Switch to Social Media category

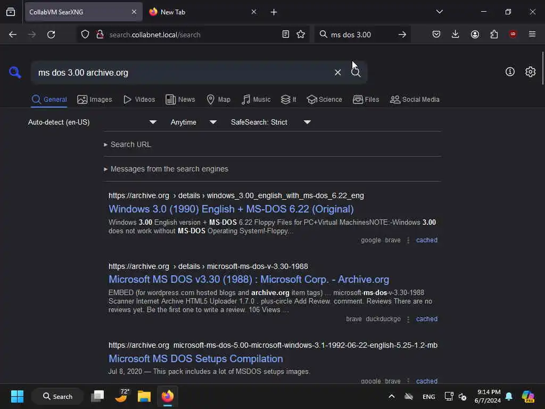coord(415,100)
